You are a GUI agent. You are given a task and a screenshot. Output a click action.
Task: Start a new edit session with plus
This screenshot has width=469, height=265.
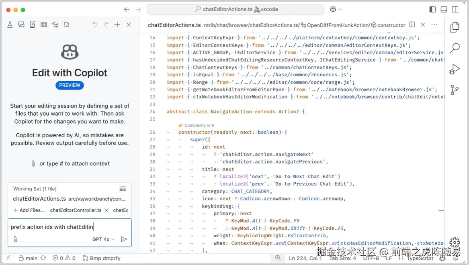[117, 25]
